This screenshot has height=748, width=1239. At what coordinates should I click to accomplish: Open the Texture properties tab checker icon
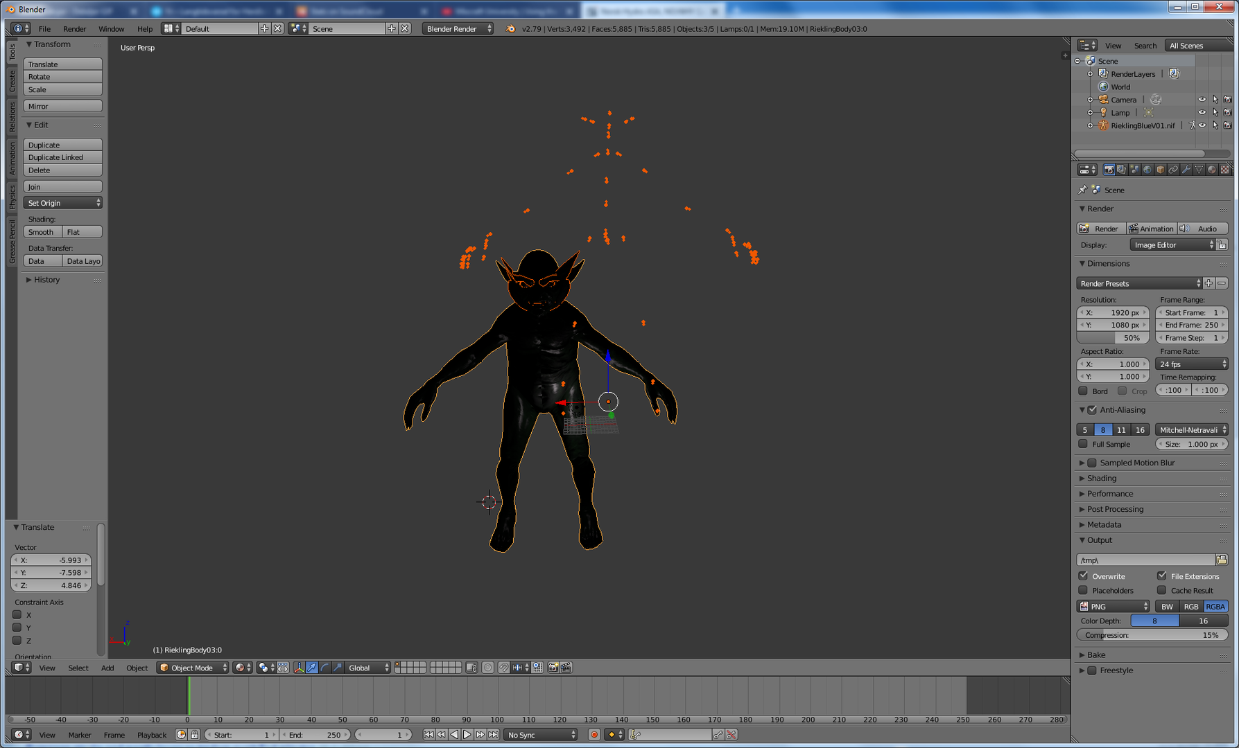tap(1225, 170)
